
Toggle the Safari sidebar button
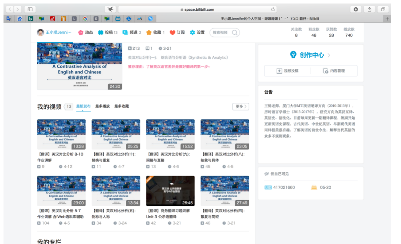pyautogui.click(x=30, y=9)
